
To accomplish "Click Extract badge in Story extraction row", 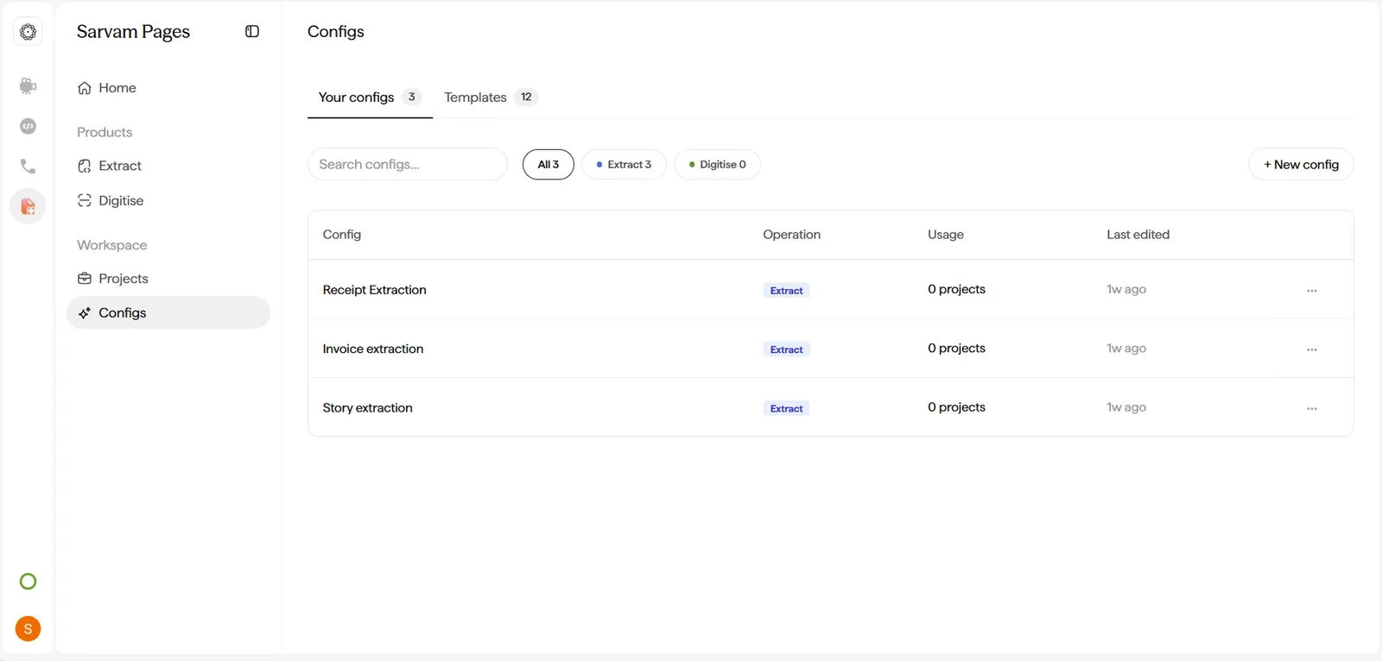I will click(787, 408).
